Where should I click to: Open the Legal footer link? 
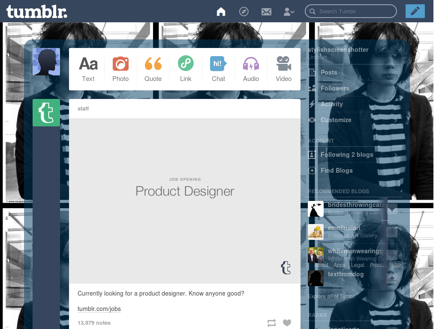pyautogui.click(x=358, y=265)
